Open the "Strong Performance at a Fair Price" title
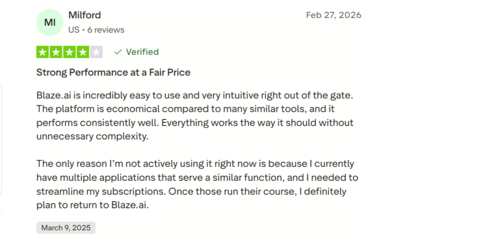This screenshot has height=243, width=483. coord(113,73)
